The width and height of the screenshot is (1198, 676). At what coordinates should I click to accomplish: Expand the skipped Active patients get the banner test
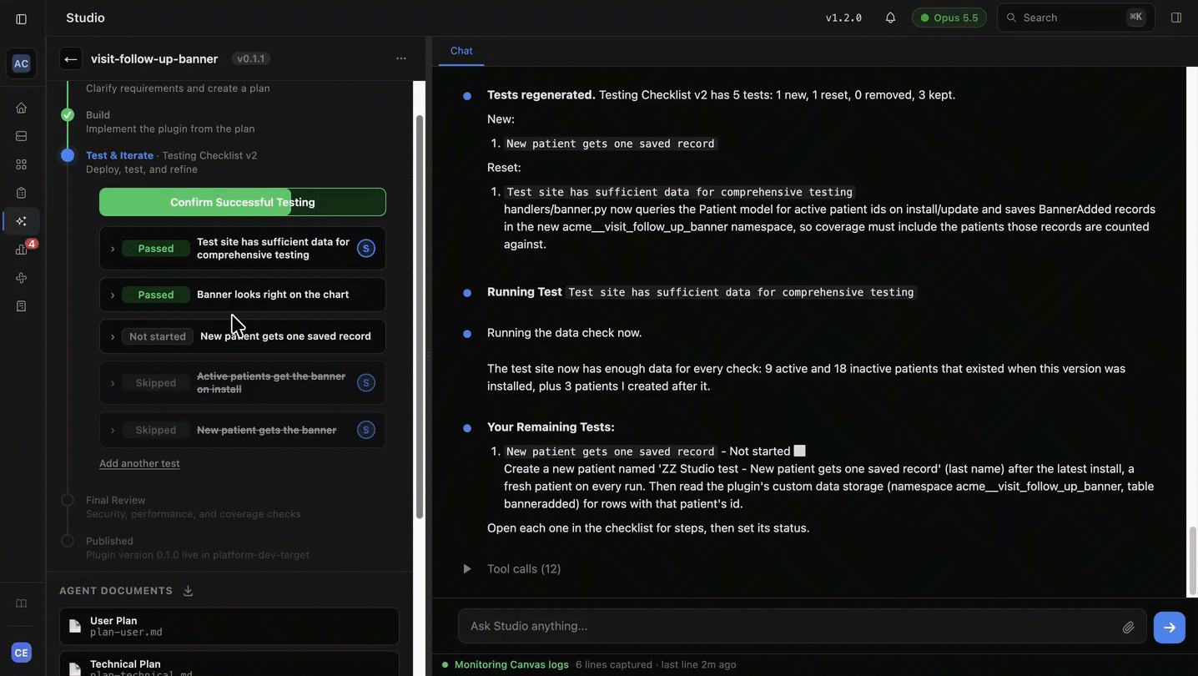[x=113, y=383]
